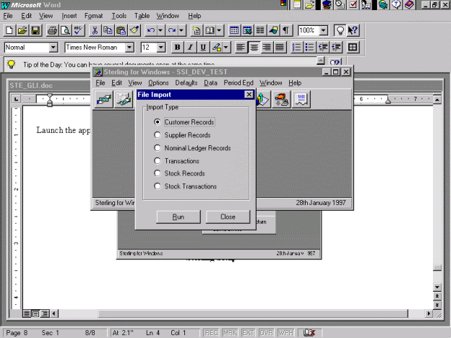Open the Font dropdown showing Times New Roman
451x338 pixels.
coord(129,48)
